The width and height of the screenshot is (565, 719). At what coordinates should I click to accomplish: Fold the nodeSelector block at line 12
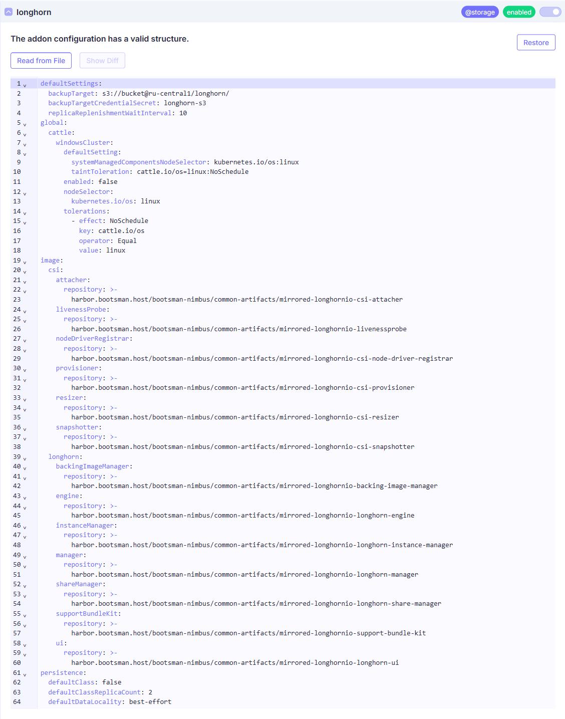[25, 193]
